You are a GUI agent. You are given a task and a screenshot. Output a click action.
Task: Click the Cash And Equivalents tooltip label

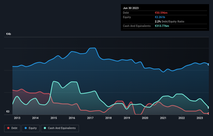click(x=137, y=26)
